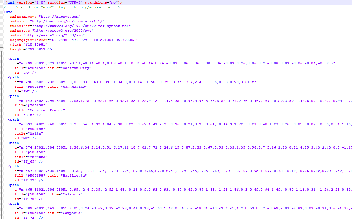This screenshot has width=352, height=219.
Task: Click the title text "Vatican City"
Action: [x=76, y=68]
